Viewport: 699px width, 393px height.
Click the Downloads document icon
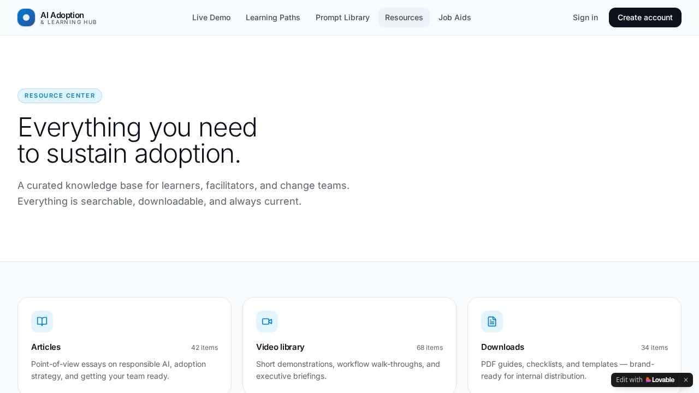pos(492,321)
